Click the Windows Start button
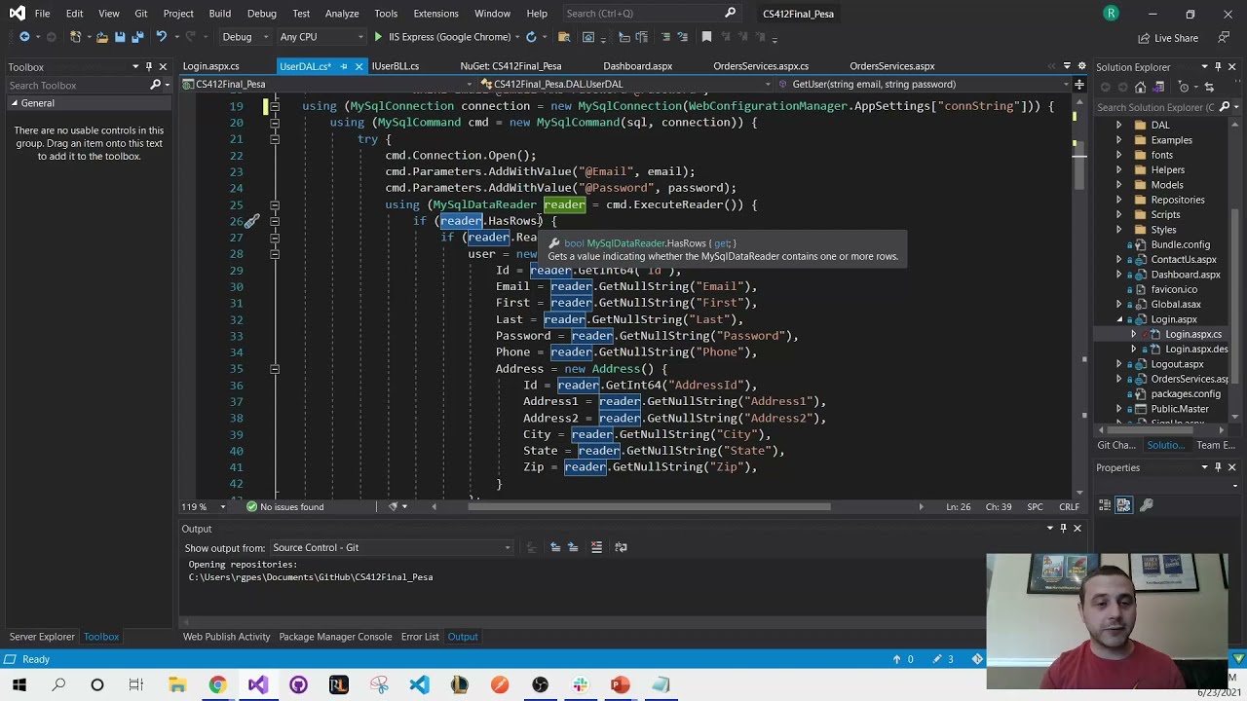1247x701 pixels. (19, 684)
